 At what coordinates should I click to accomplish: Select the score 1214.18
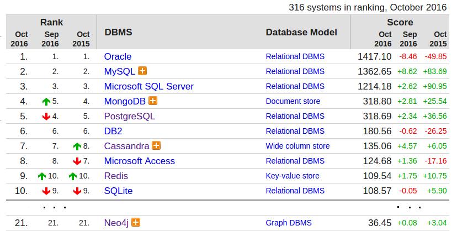(x=375, y=86)
